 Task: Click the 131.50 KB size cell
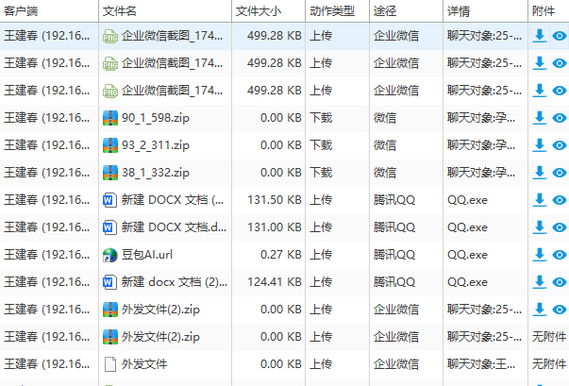tap(275, 200)
